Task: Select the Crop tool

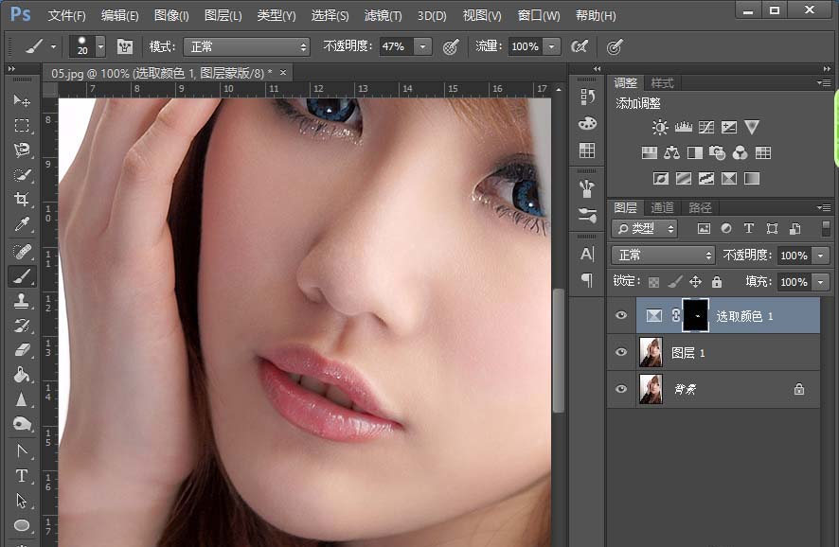Action: point(22,200)
